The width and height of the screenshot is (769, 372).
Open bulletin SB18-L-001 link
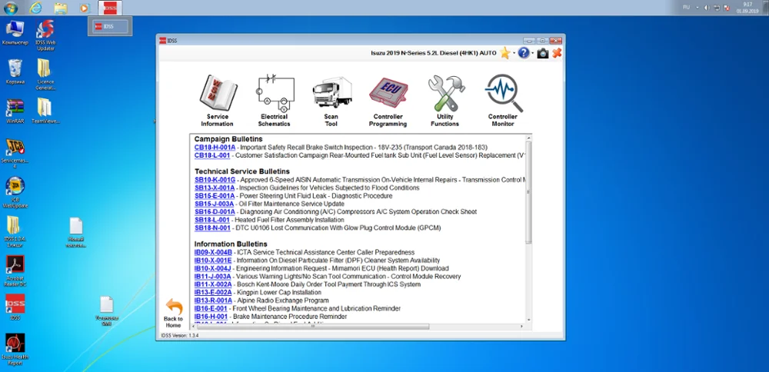click(x=212, y=220)
